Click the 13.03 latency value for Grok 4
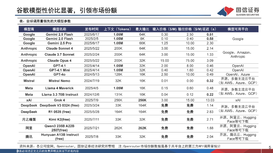This screenshot has width=273, height=153. tap(210, 100)
